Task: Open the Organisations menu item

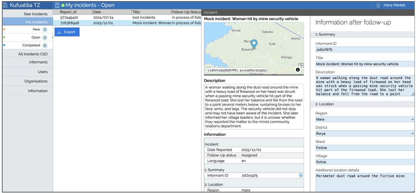Action: pyautogui.click(x=36, y=81)
